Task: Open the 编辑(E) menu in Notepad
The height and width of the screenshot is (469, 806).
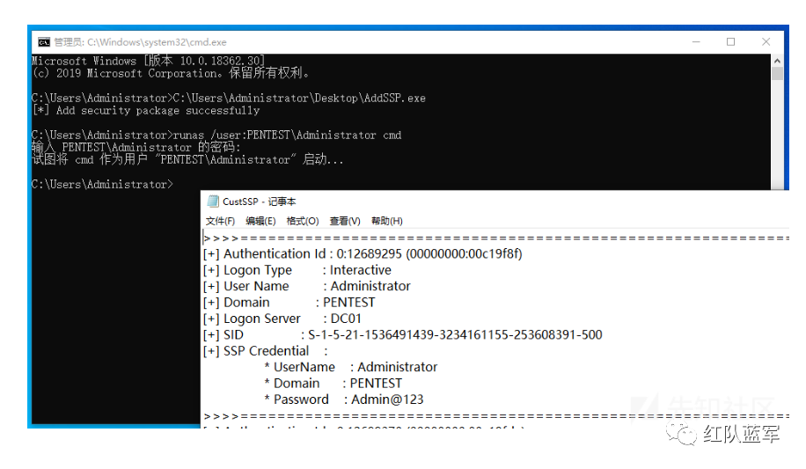Action: coord(260,221)
